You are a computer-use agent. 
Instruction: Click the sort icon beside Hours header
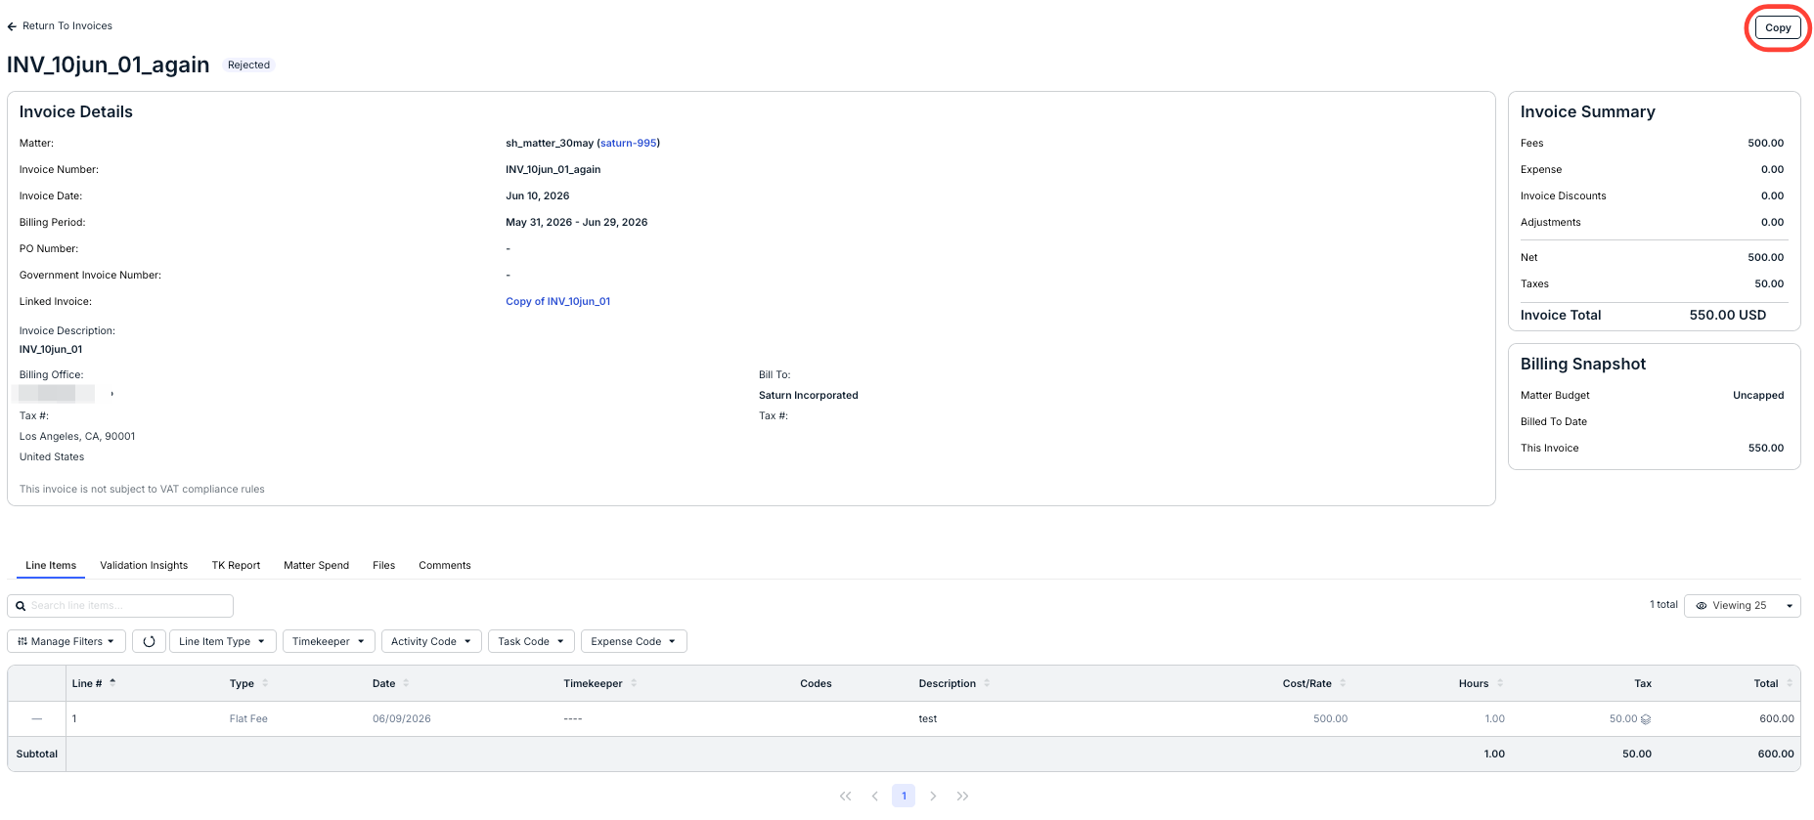pyautogui.click(x=1500, y=683)
